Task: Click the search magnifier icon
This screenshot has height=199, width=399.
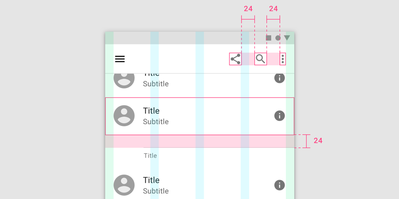Action: click(260, 59)
